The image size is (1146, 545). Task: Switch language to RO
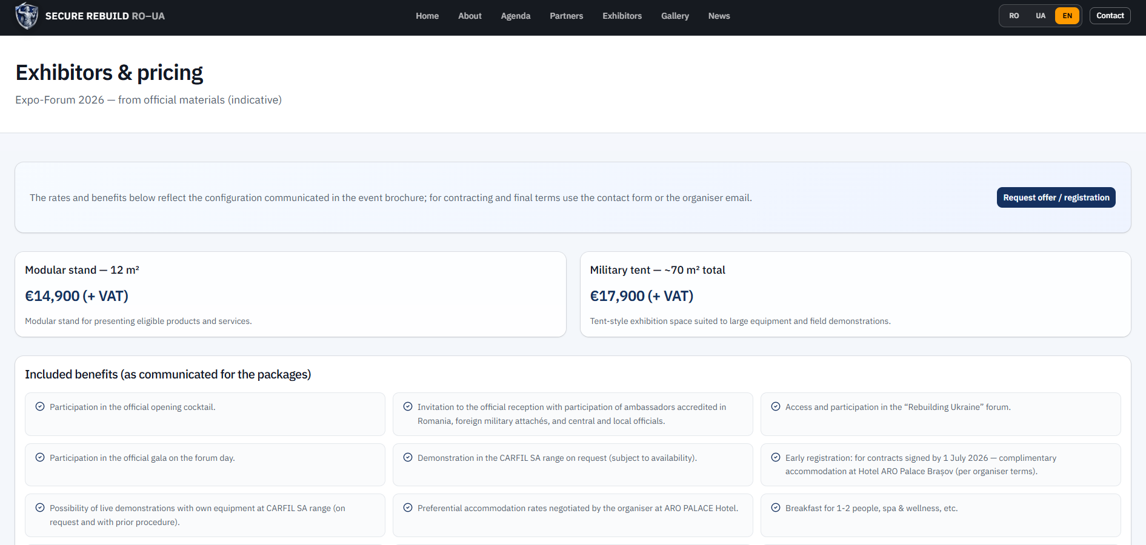[1014, 16]
